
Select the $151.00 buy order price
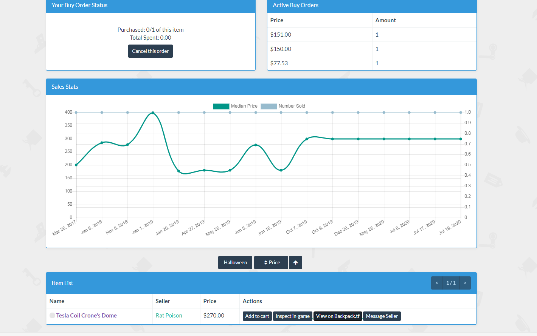point(281,35)
